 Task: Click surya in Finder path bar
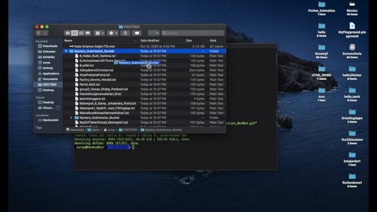click(x=110, y=130)
